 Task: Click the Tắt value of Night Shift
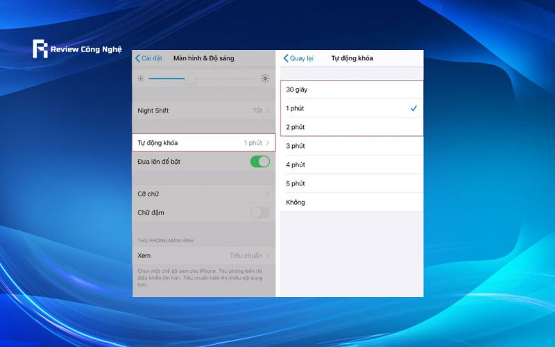tap(257, 110)
